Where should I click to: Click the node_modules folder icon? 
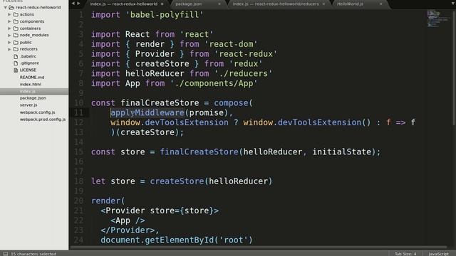(x=16, y=35)
